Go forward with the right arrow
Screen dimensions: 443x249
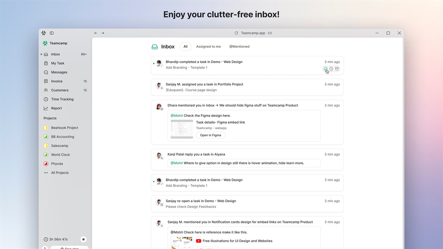pyautogui.click(x=103, y=33)
